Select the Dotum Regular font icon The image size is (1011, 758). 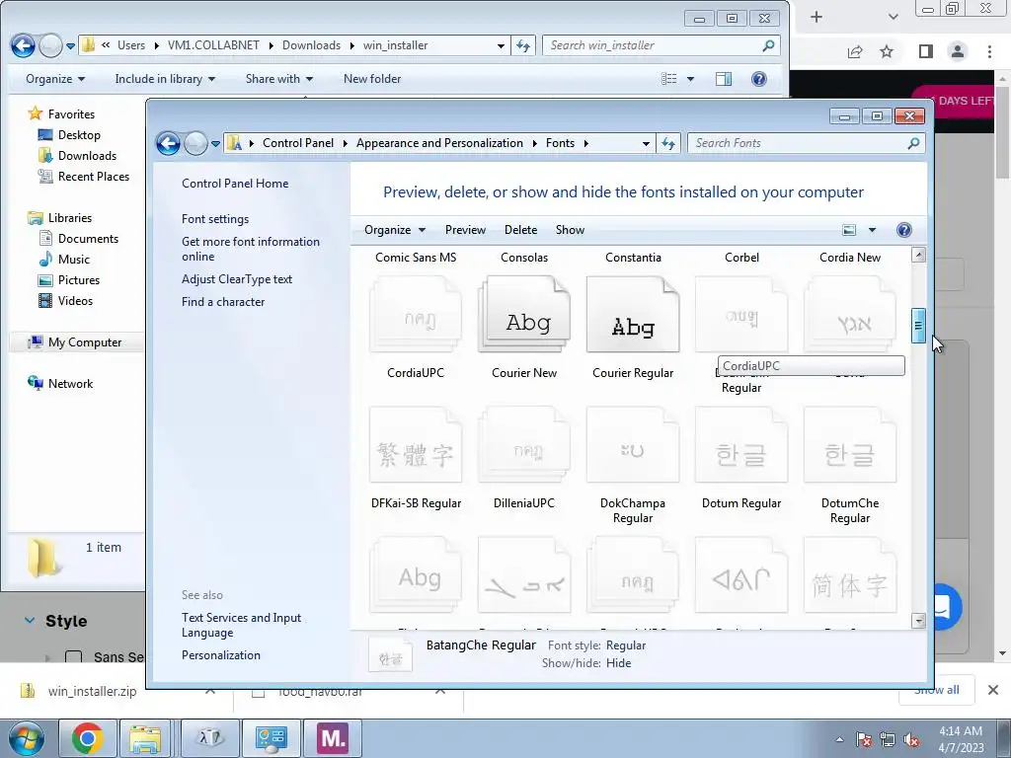tap(741, 445)
